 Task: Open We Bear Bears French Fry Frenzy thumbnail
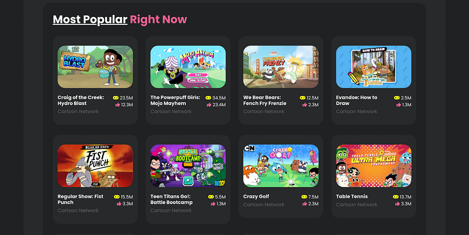point(281,67)
